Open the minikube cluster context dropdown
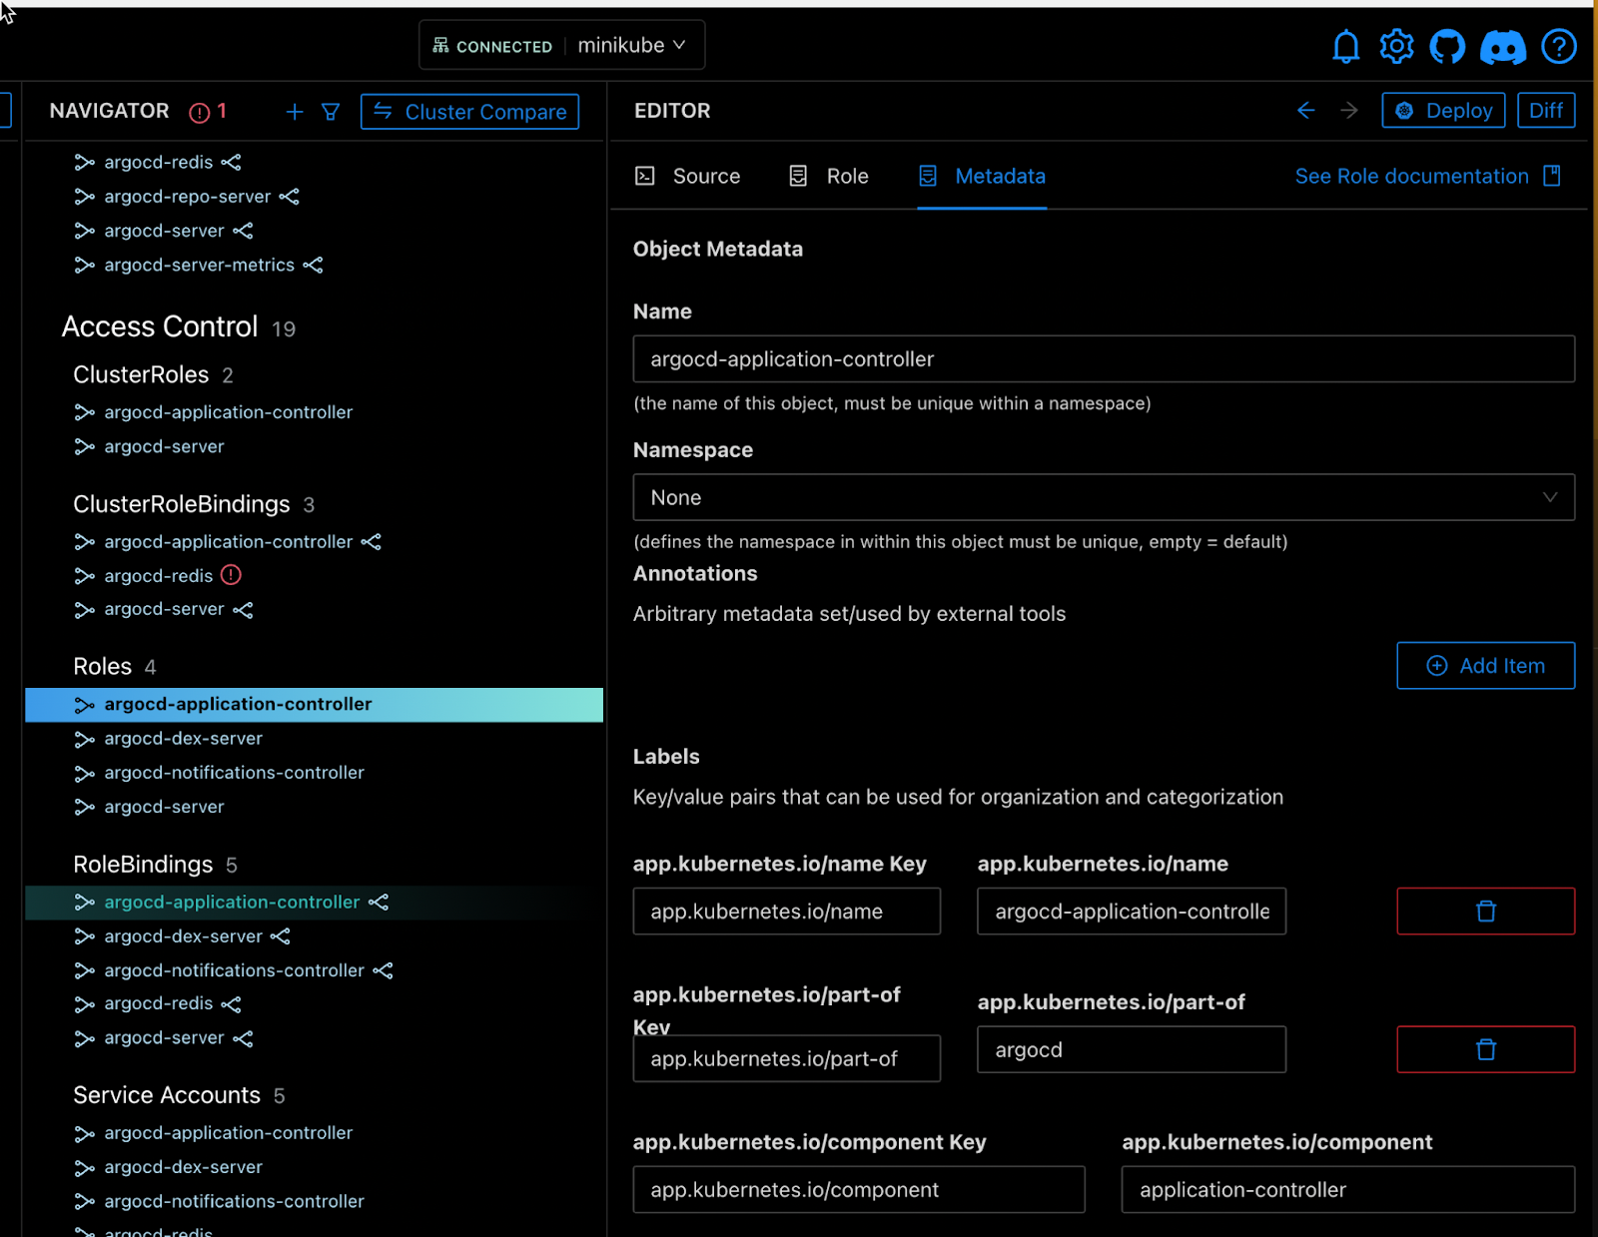This screenshot has width=1598, height=1237. [631, 45]
